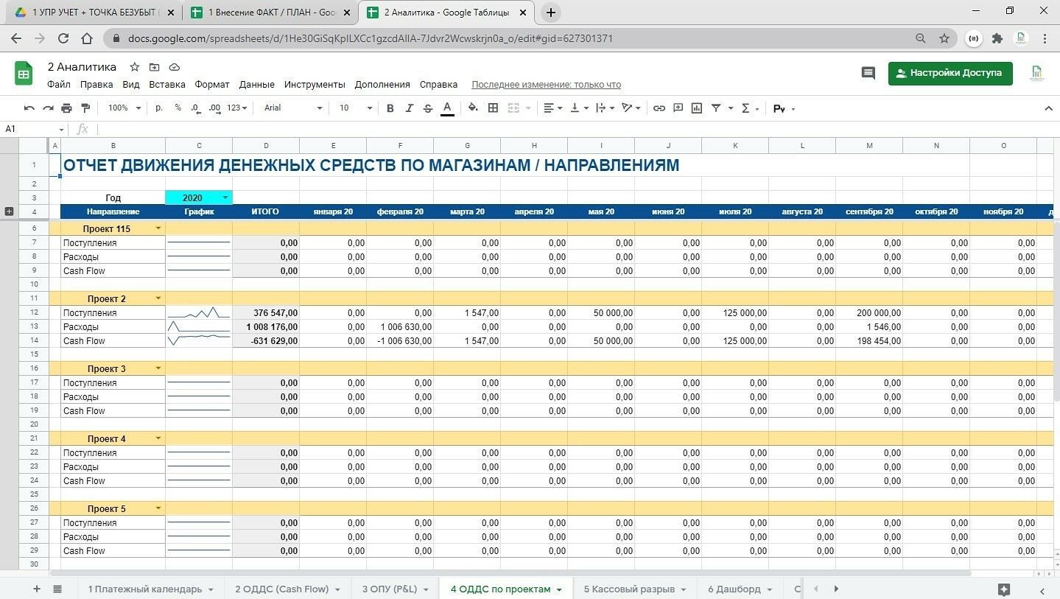Add a new sheet with plus
Screen dimensions: 1060x599
coord(37,589)
